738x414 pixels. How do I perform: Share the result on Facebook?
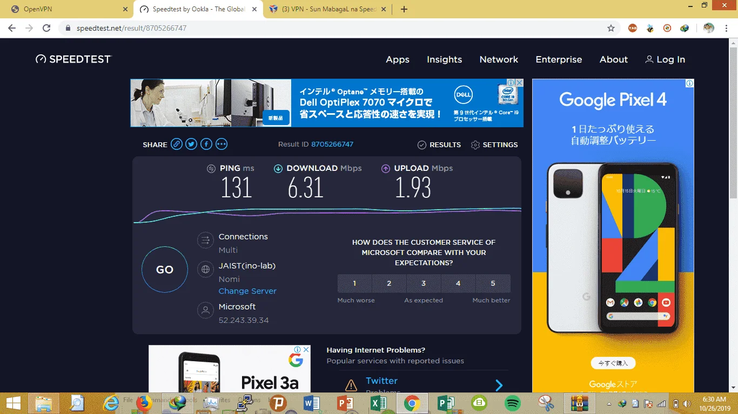206,144
